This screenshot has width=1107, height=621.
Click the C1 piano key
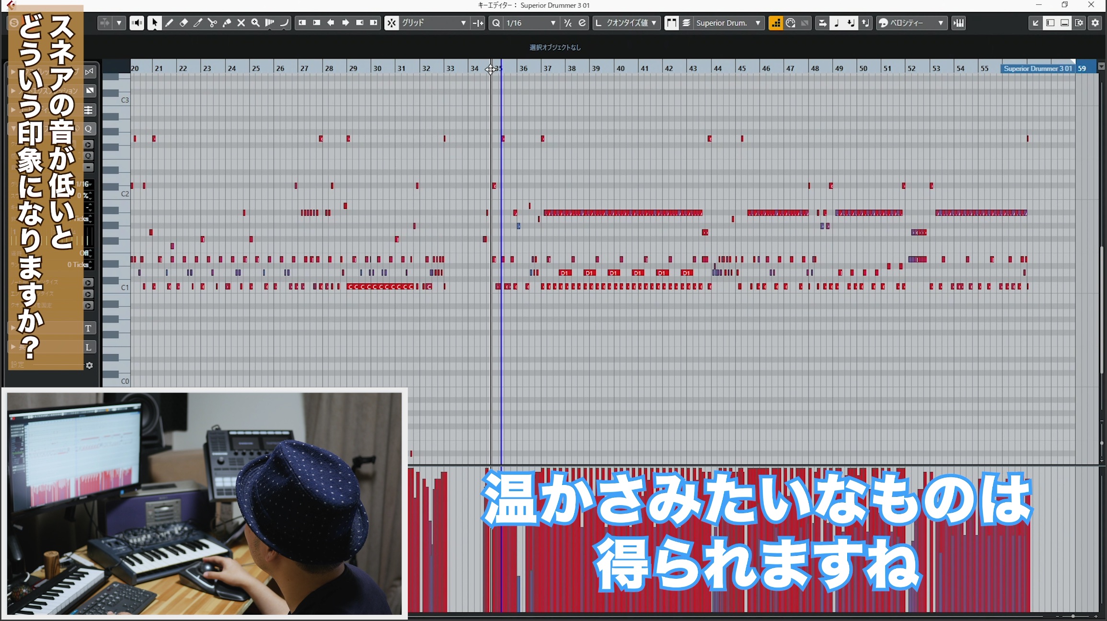(x=116, y=287)
